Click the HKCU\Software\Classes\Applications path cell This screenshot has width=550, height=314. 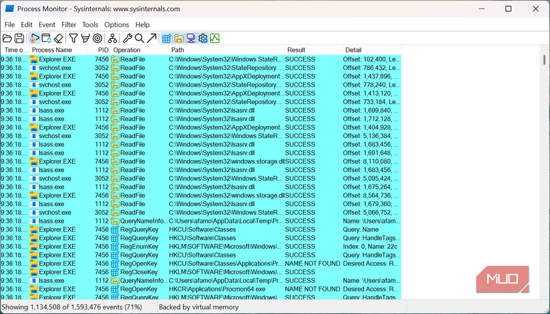[x=226, y=263]
